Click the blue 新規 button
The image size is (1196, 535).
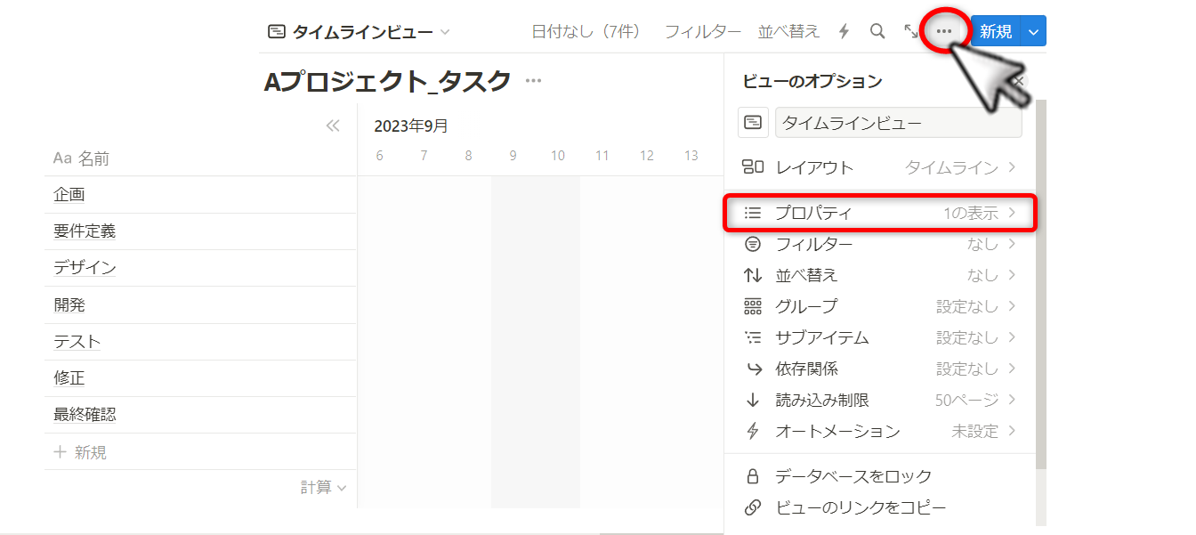(996, 32)
